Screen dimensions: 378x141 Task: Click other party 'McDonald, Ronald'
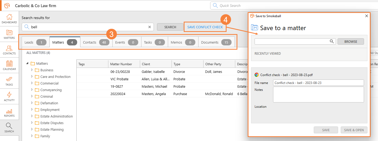pos(219,94)
